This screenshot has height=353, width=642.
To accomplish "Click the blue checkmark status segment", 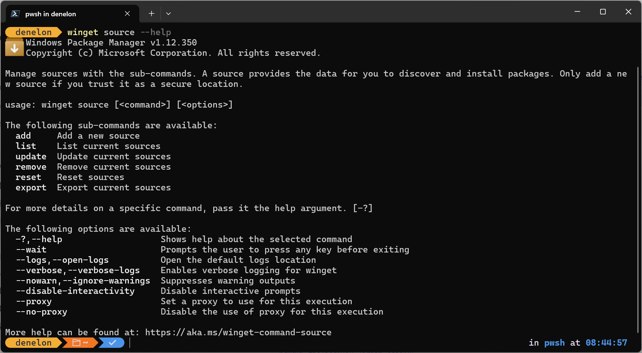I will [112, 343].
